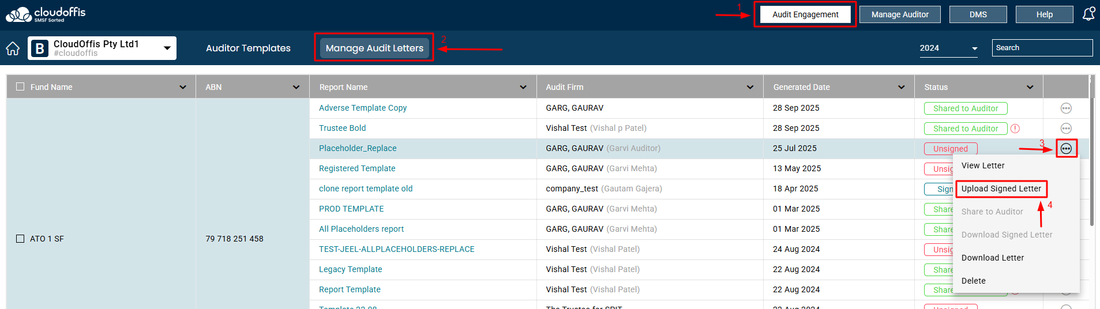Toggle the select-all Fund Name checkbox
Image resolution: width=1100 pixels, height=309 pixels.
pyautogui.click(x=20, y=87)
